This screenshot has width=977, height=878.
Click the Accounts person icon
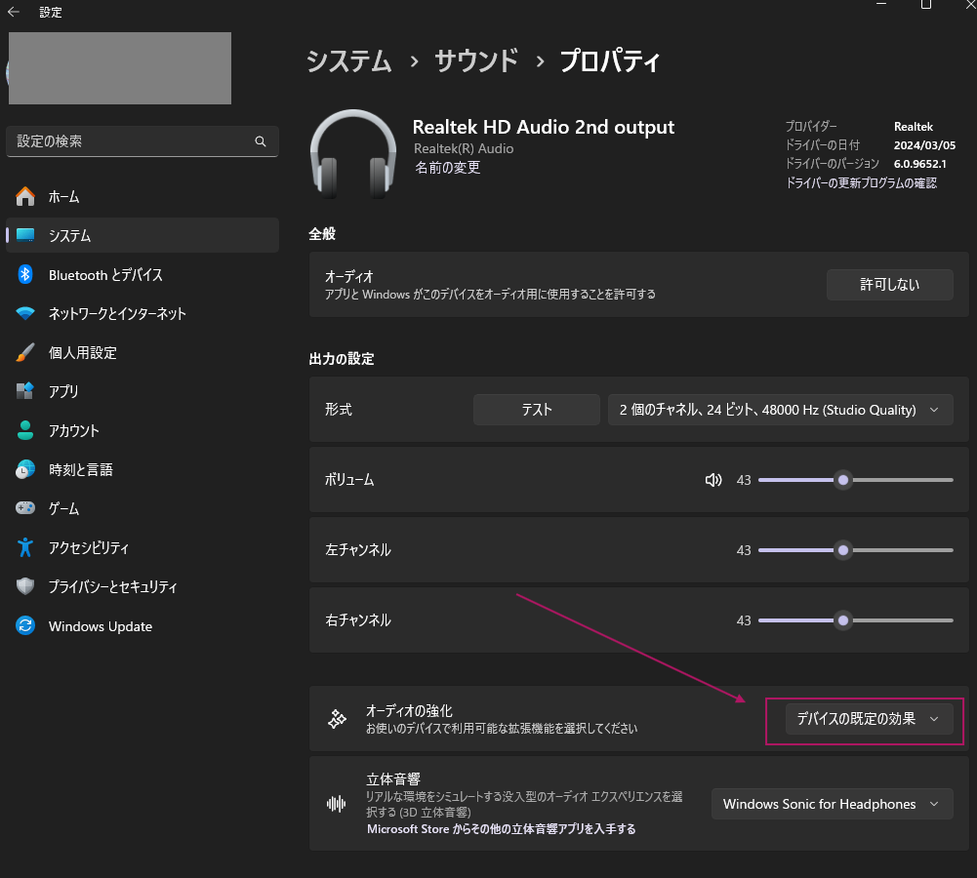point(25,430)
